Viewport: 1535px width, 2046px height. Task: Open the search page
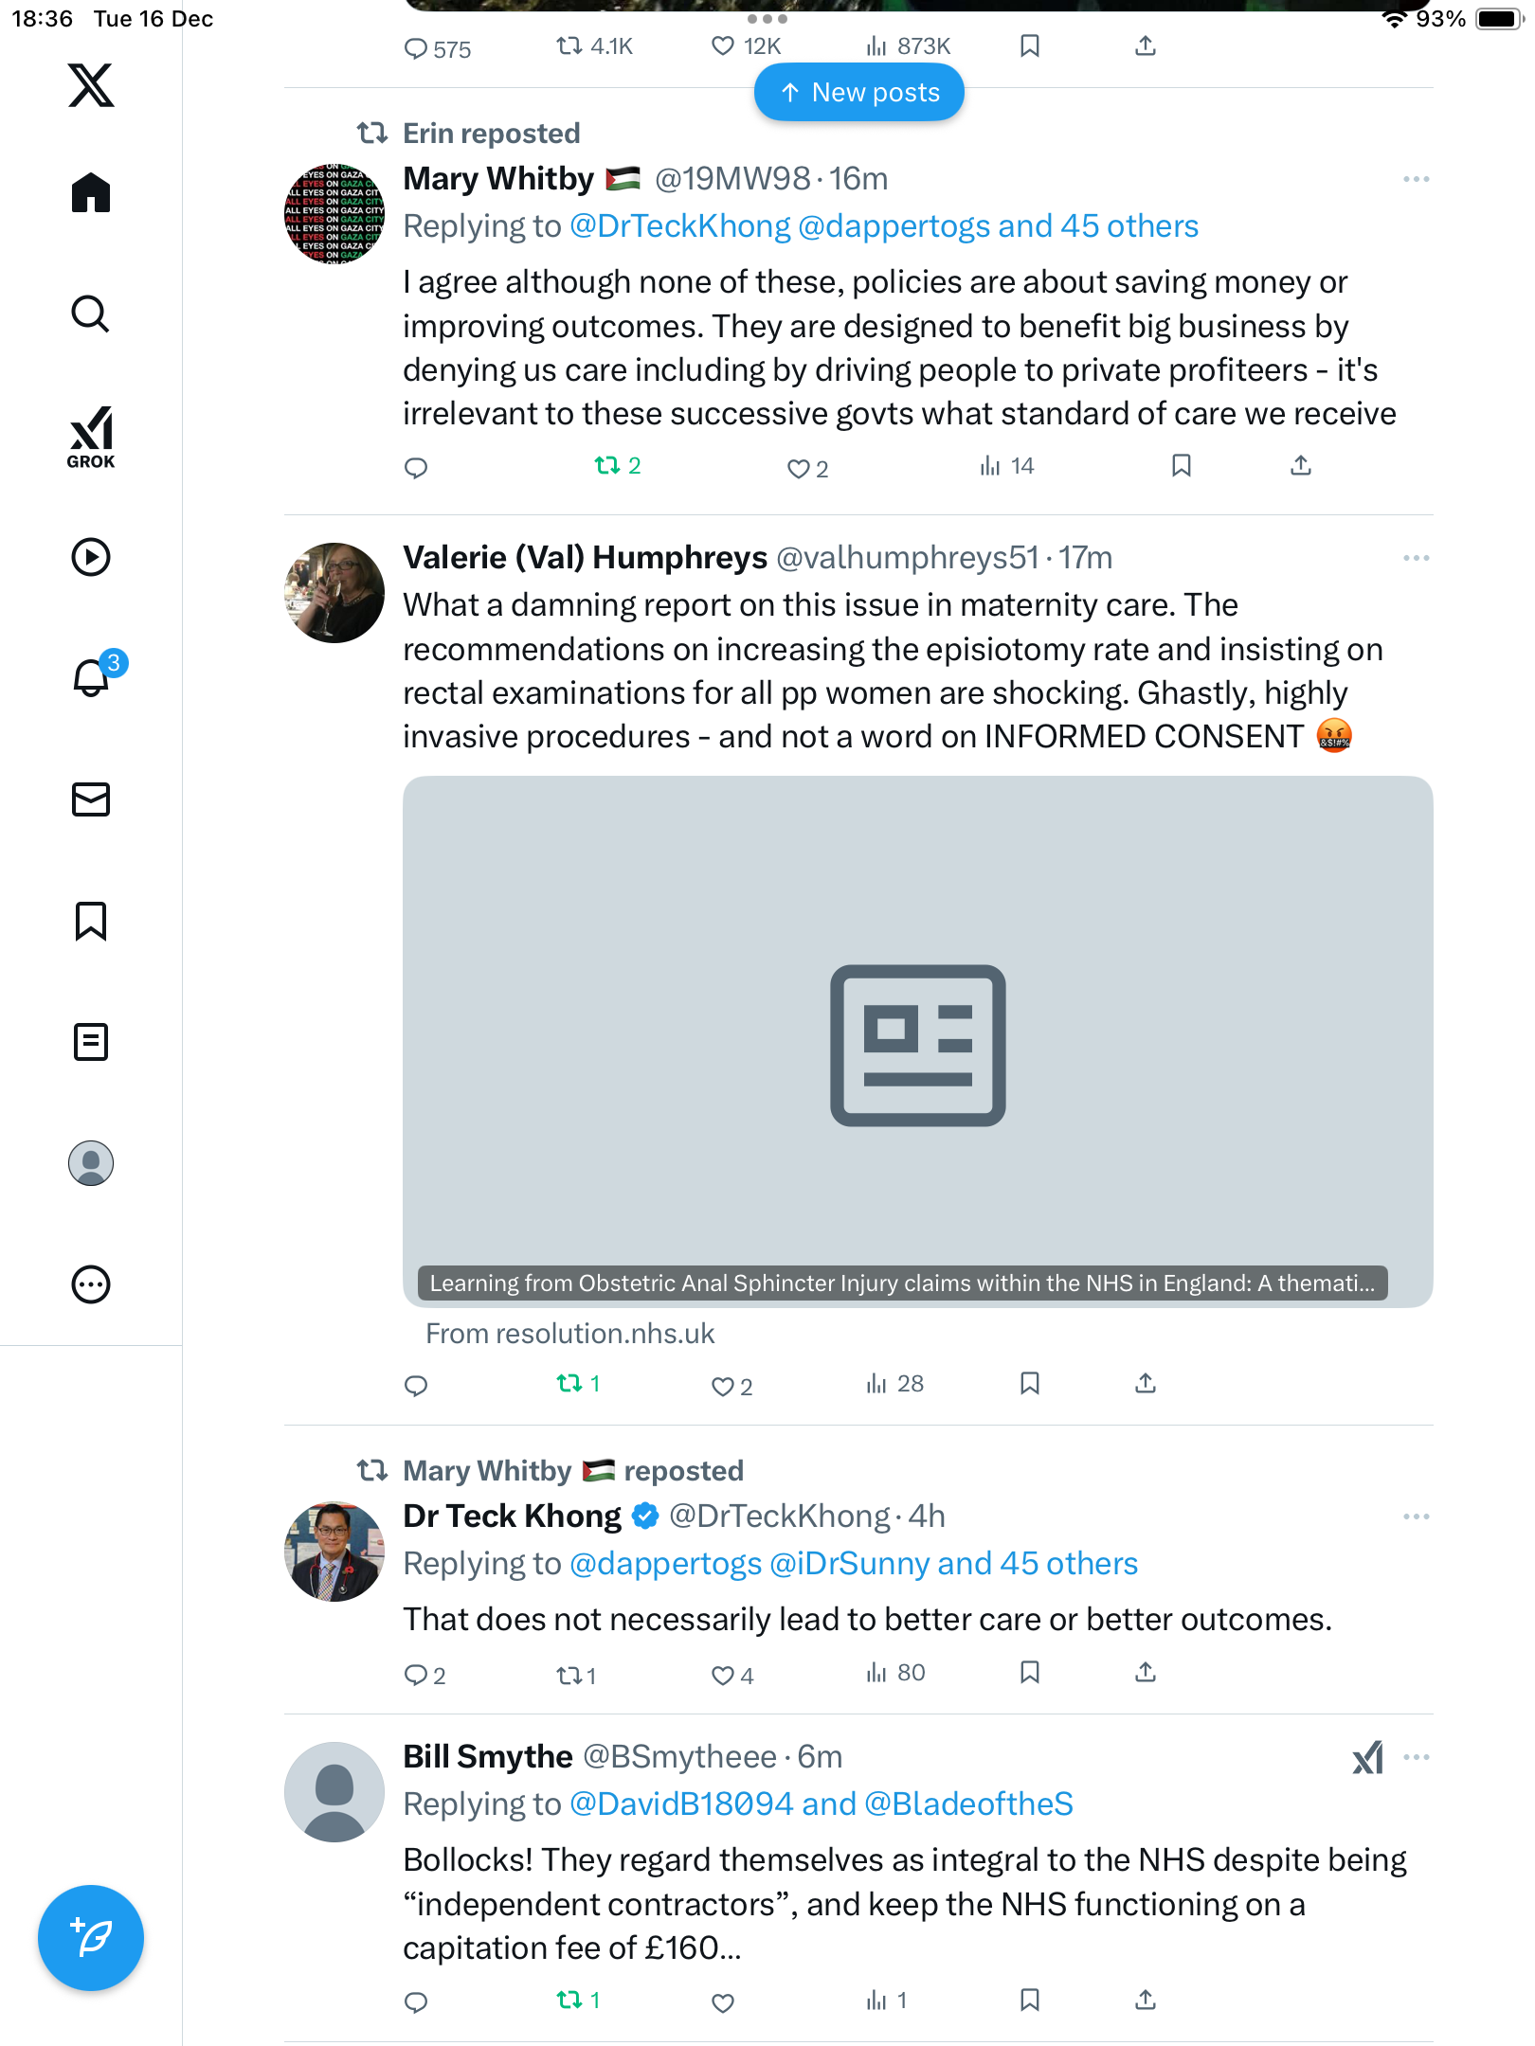coord(91,314)
